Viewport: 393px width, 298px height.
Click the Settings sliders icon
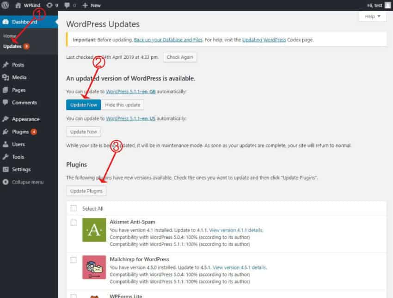click(x=6, y=169)
